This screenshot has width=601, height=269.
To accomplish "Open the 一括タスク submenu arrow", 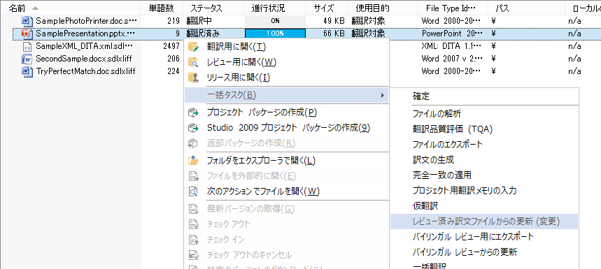I will click(x=382, y=95).
